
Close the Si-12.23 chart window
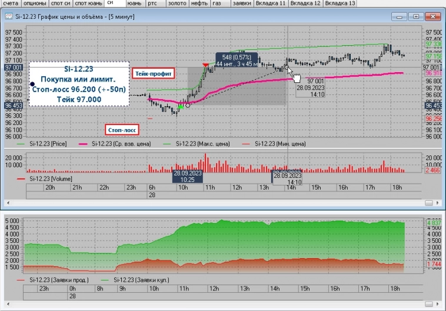432,16
